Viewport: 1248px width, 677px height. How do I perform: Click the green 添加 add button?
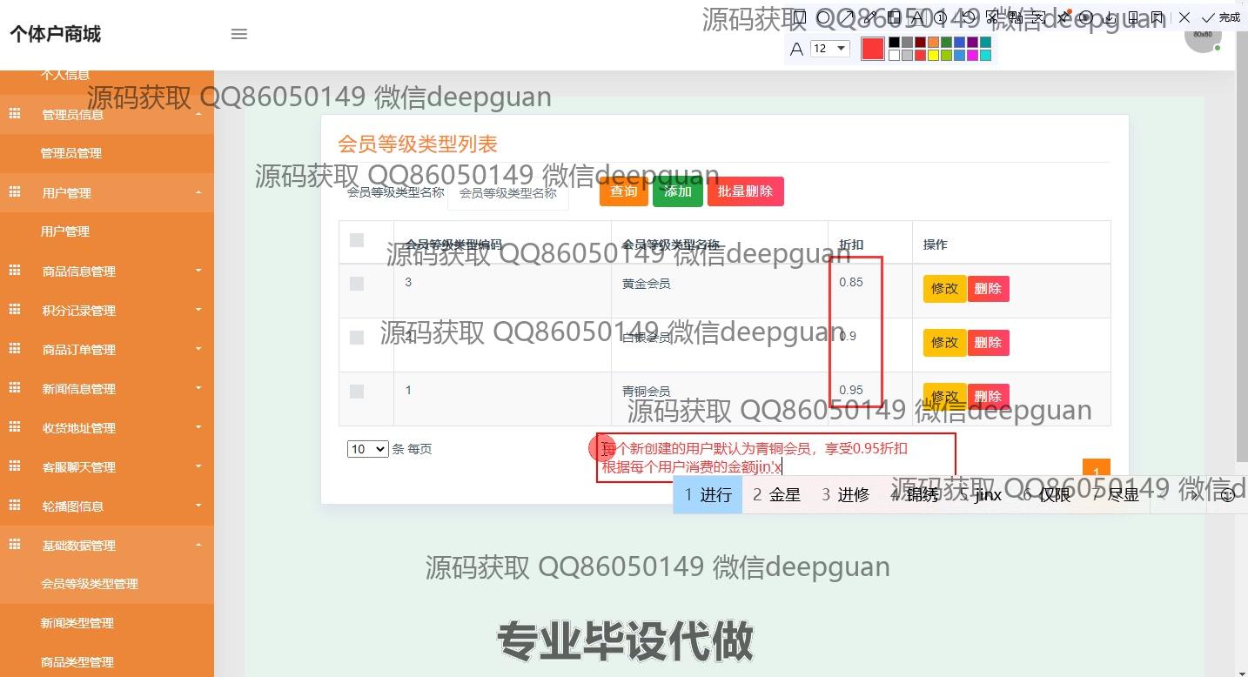[x=678, y=191]
